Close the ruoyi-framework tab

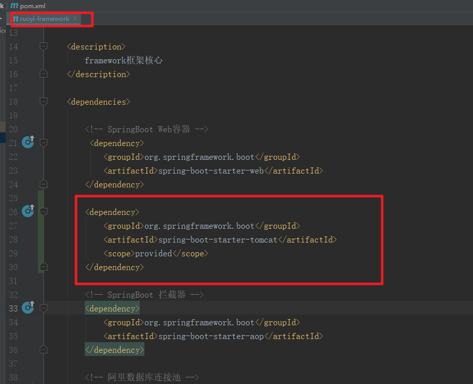(75, 19)
